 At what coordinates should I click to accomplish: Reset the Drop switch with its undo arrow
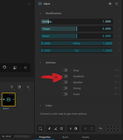point(116,70)
